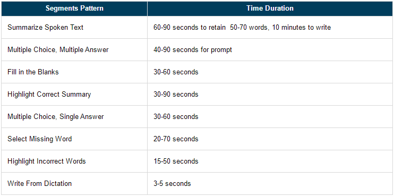
Task: Click the 3-5 seconds duration cell
Action: click(x=270, y=183)
